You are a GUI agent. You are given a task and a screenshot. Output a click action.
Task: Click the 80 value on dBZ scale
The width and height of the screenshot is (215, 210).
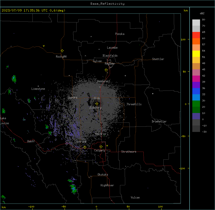coord(204,20)
